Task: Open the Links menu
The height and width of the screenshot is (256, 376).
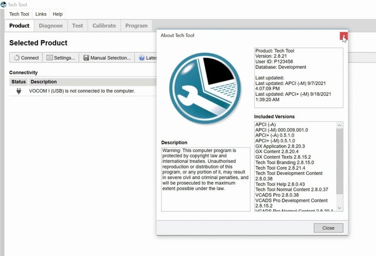Action: (41, 14)
